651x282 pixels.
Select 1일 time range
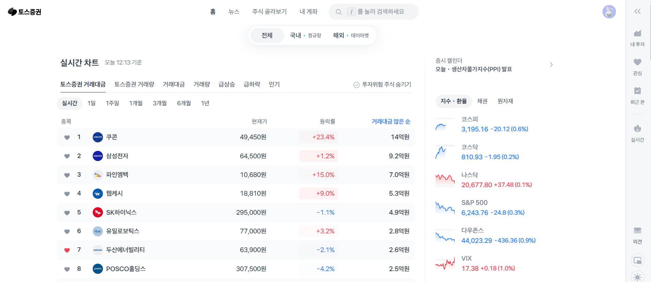91,103
